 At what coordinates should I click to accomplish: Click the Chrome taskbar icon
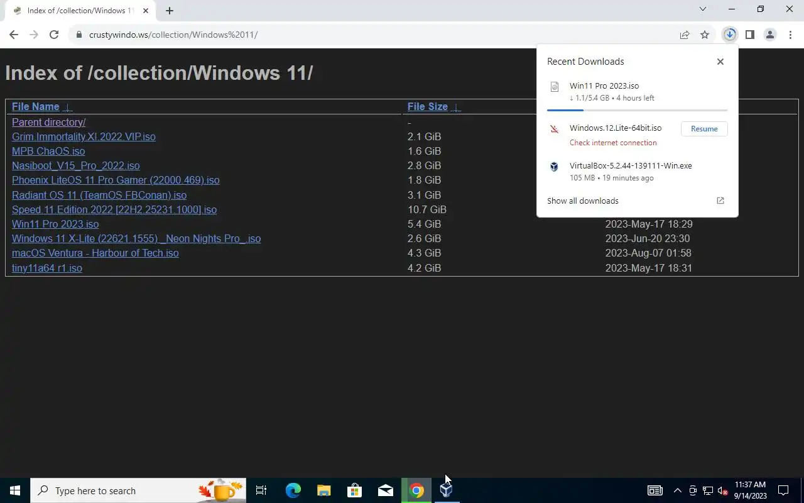(x=416, y=490)
